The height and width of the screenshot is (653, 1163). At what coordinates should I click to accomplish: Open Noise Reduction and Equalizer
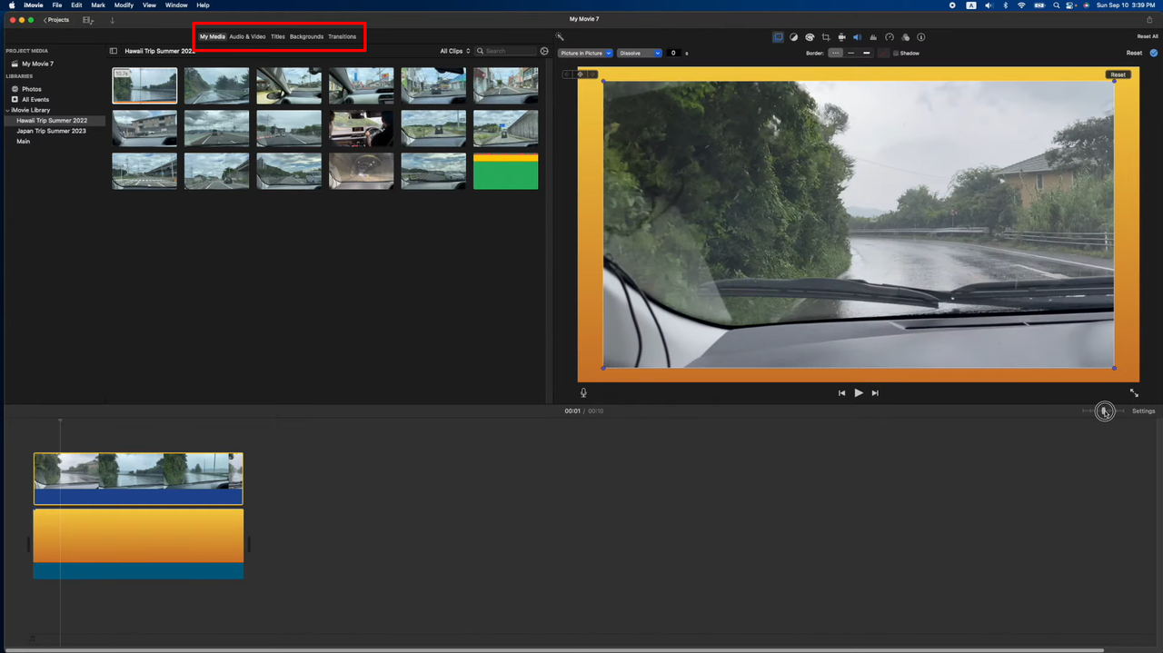[x=873, y=37]
